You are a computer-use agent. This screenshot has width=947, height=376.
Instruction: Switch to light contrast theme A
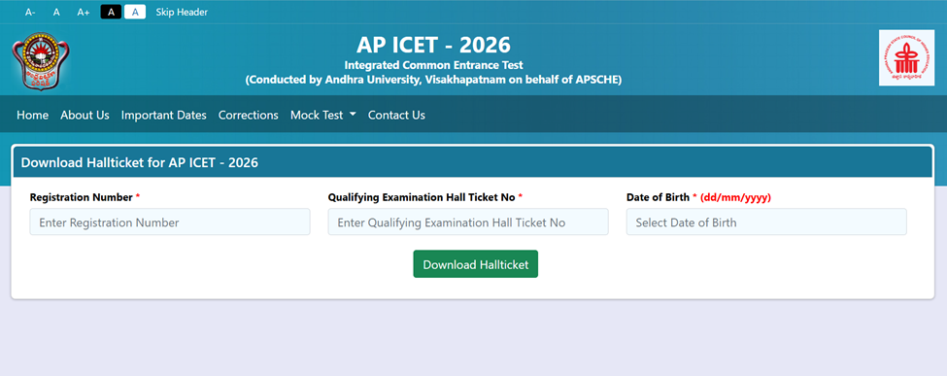(135, 12)
